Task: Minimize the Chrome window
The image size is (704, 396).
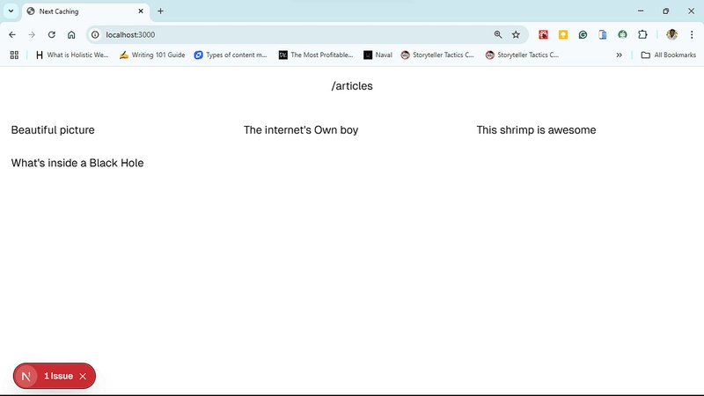Action: click(641, 11)
